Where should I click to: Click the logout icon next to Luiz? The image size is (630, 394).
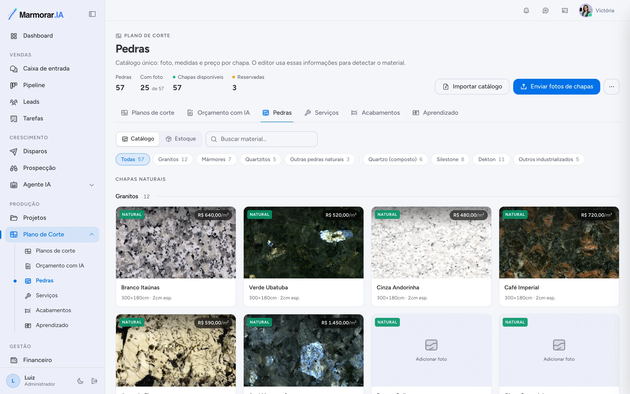pyautogui.click(x=94, y=381)
